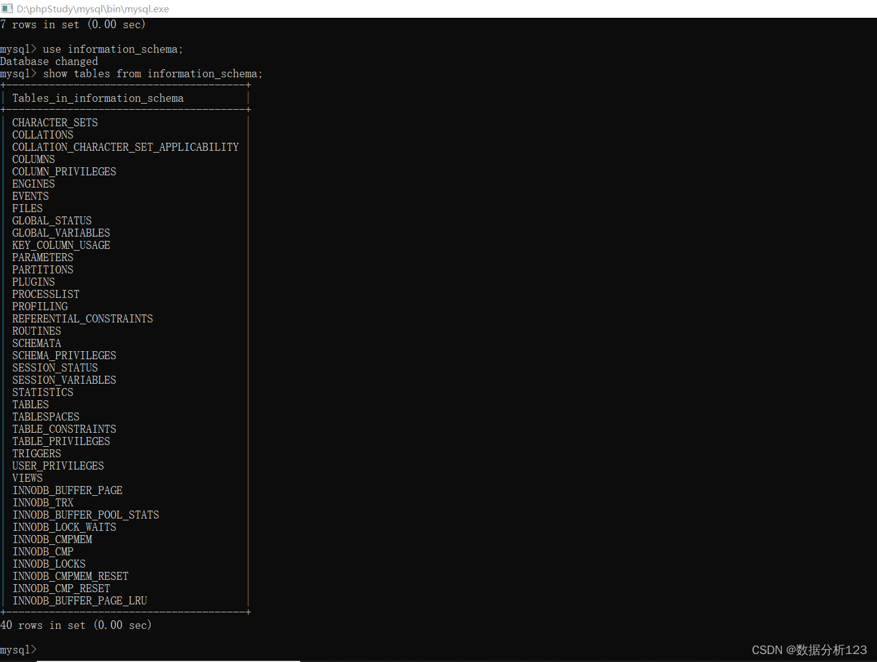Viewport: 877px width, 662px height.
Task: Click the PLUGINS table name
Action: [x=34, y=282]
